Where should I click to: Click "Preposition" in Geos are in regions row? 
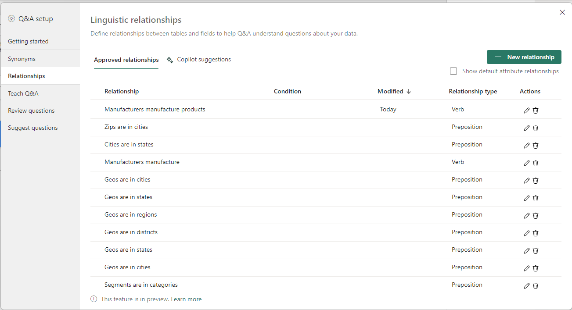(x=467, y=214)
